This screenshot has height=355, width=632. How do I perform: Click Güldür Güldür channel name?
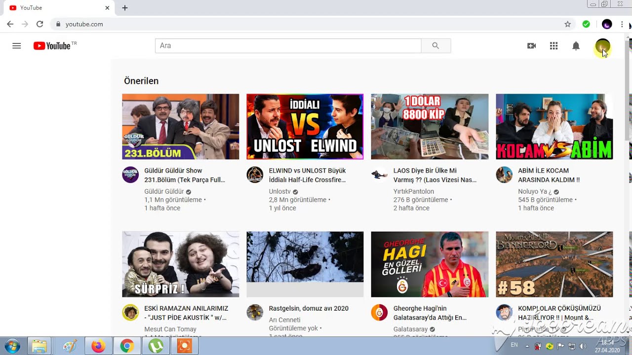(x=164, y=191)
